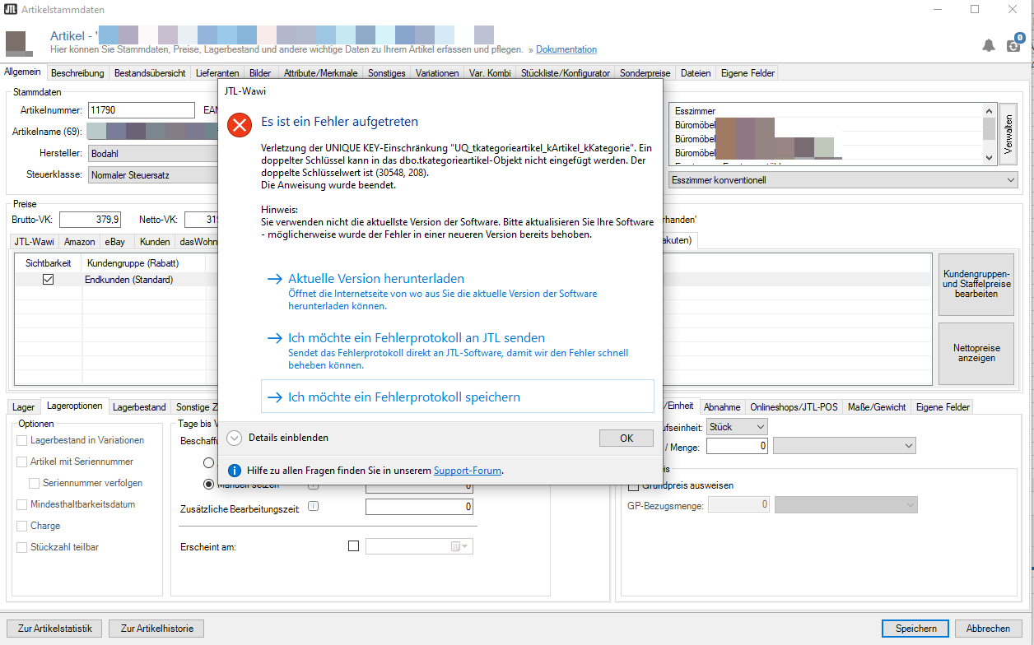Open the Bilder tab
1034x645 pixels.
[260, 73]
